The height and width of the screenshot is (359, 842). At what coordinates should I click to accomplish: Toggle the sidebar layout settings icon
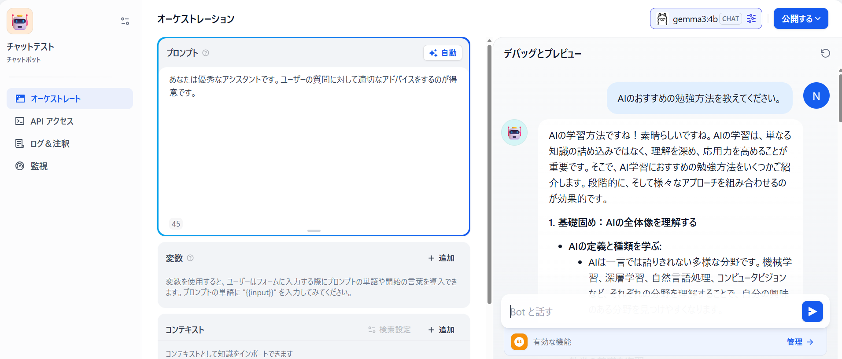click(125, 21)
